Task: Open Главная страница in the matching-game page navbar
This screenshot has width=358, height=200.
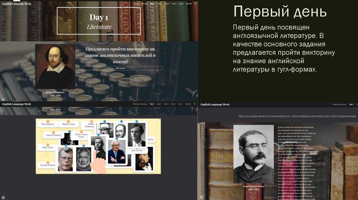Action: 140,104
